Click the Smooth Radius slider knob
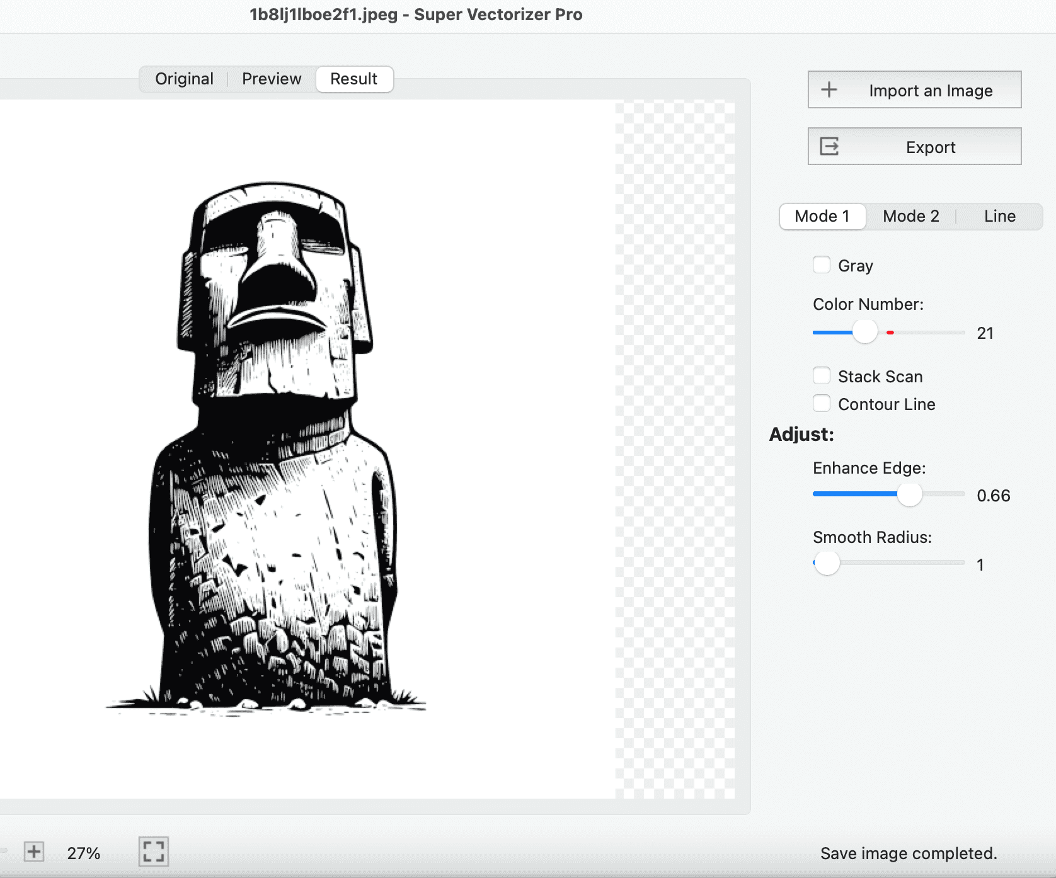Screen dimensions: 1056x878 click(827, 562)
